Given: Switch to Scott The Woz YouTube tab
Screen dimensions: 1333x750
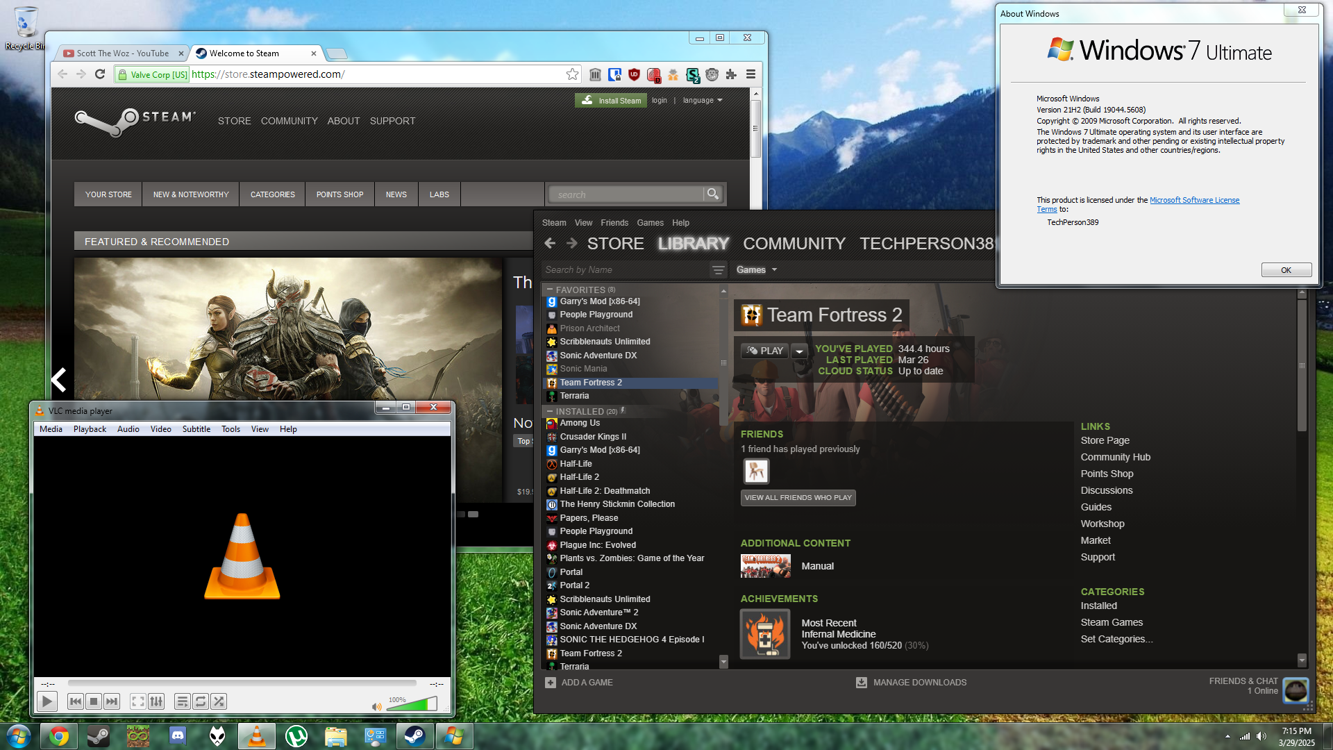Looking at the screenshot, I should (123, 53).
